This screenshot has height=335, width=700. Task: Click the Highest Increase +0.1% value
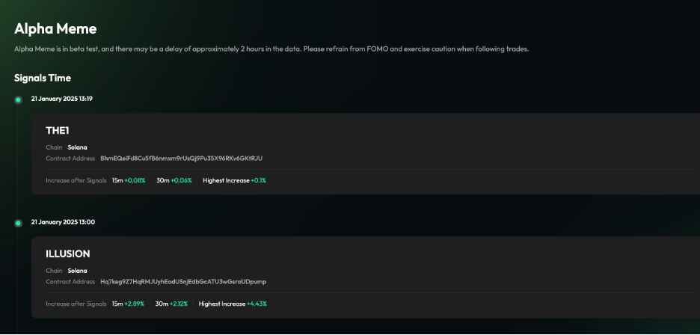(234, 180)
